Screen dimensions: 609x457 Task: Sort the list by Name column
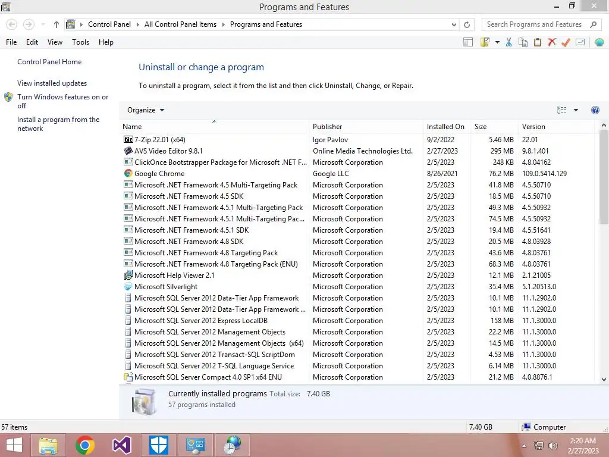point(214,126)
